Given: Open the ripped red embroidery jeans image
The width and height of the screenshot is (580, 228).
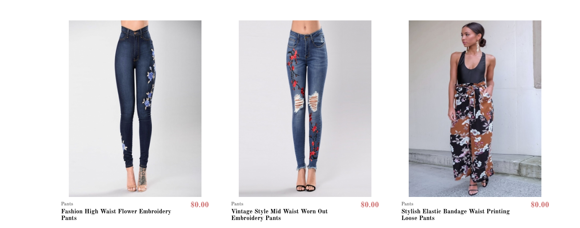Looking at the screenshot, I should 305,109.
